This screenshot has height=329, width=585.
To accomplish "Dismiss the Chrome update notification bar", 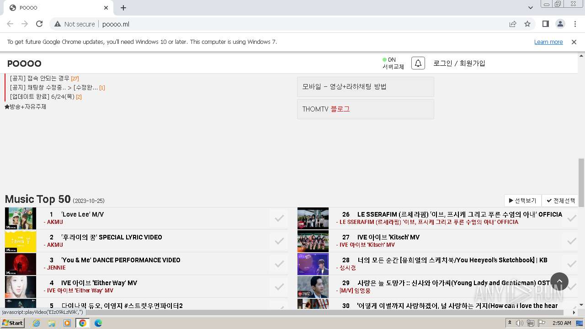I will coord(574,42).
